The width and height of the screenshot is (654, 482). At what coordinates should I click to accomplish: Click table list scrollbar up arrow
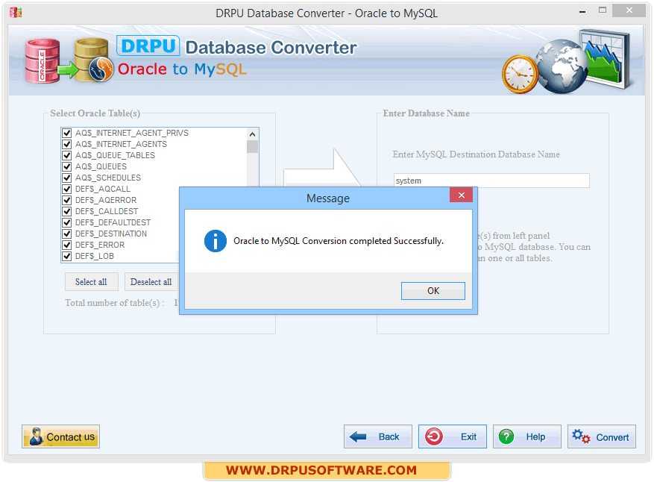[x=252, y=134]
